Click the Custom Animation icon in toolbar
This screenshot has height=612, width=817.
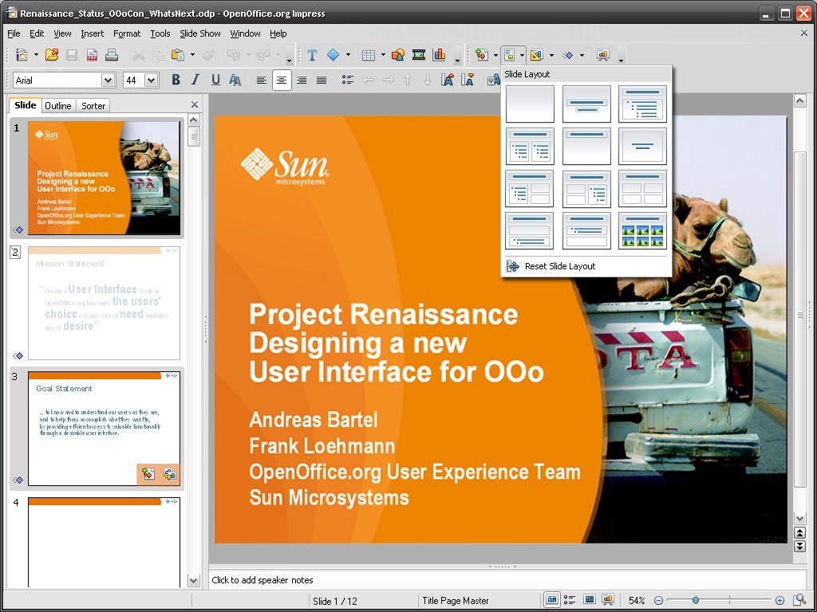pyautogui.click(x=568, y=55)
